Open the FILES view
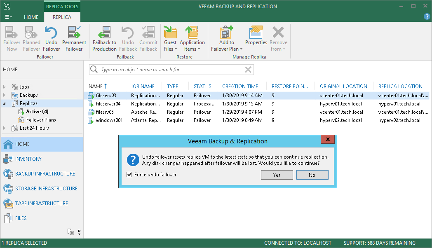432x248 pixels. pos(42,218)
